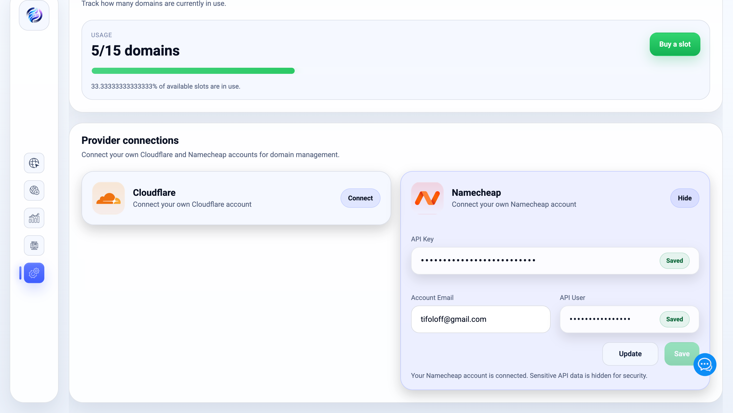Open the chat support bubble
The width and height of the screenshot is (733, 413).
(x=705, y=364)
